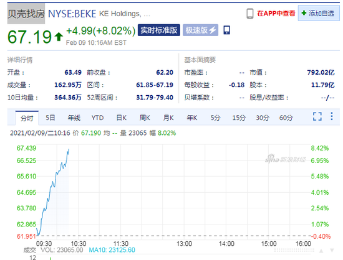This screenshot has height=260, width=343.
Task: Click the 市值 value 792.02亿
Action: point(321,72)
